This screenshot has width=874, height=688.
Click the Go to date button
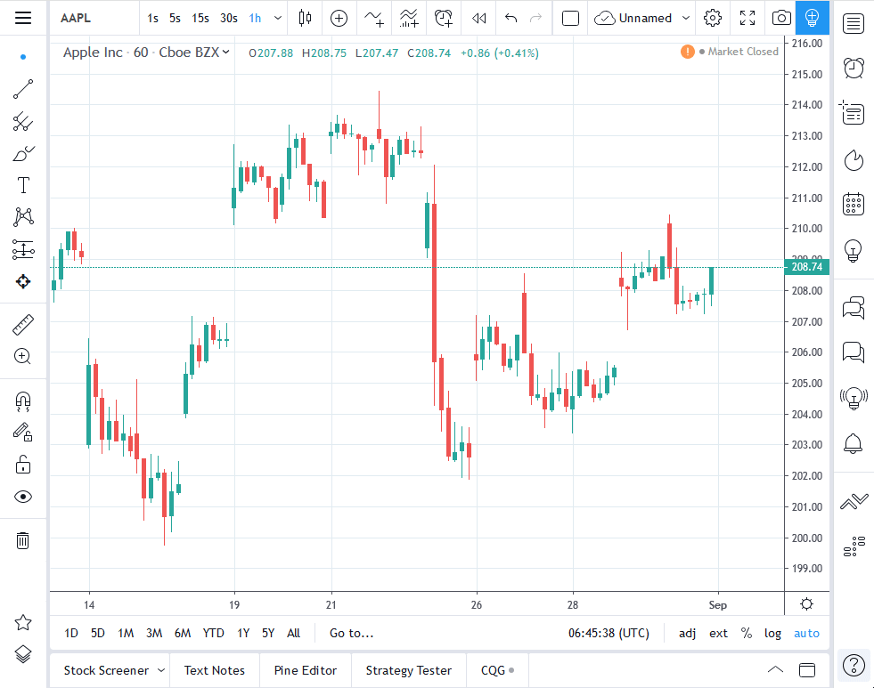[x=351, y=633]
